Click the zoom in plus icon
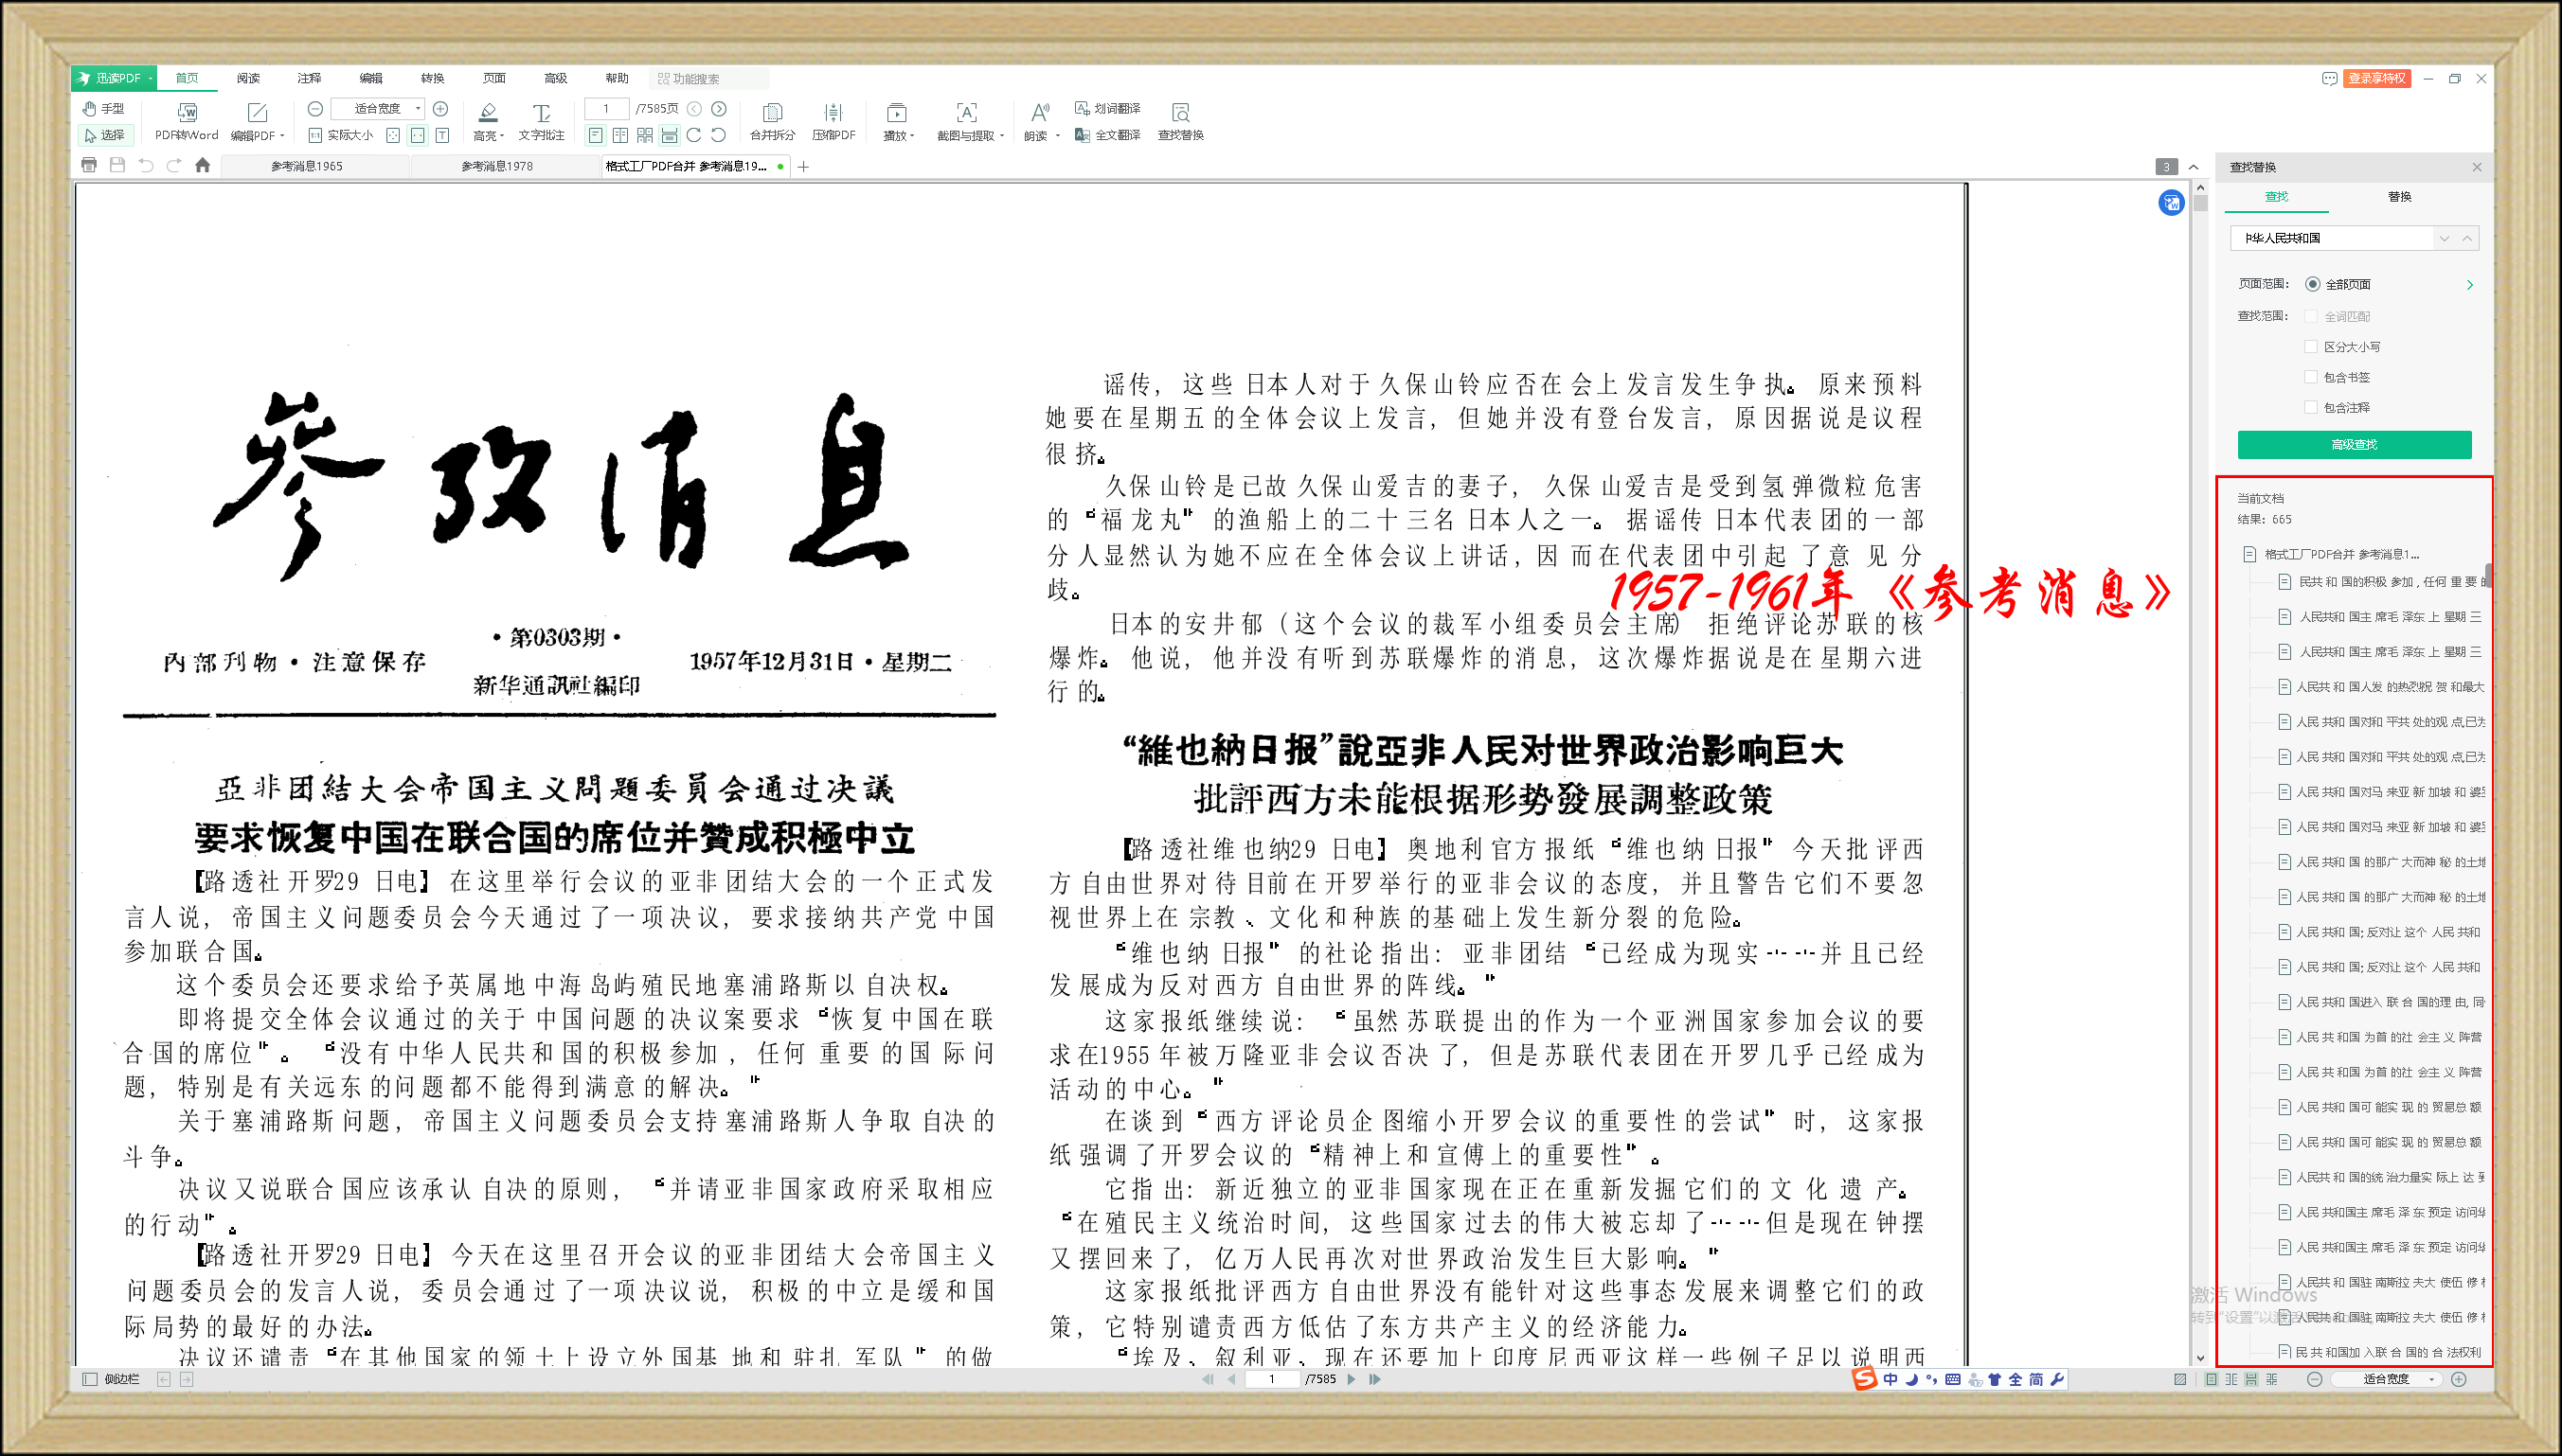This screenshot has width=2562, height=1456. (x=440, y=108)
